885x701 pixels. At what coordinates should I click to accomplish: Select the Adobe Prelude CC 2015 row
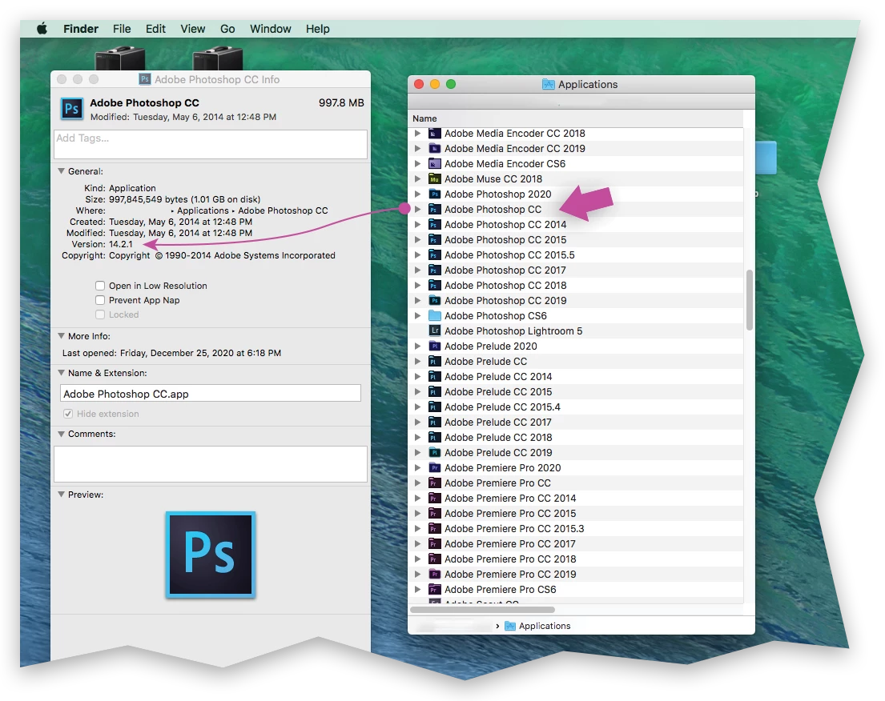click(x=576, y=392)
